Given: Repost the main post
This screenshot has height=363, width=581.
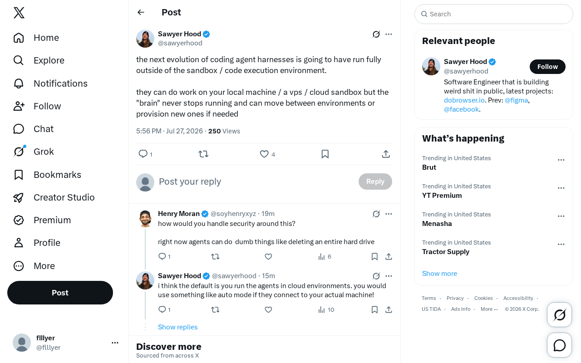Looking at the screenshot, I should (203, 154).
